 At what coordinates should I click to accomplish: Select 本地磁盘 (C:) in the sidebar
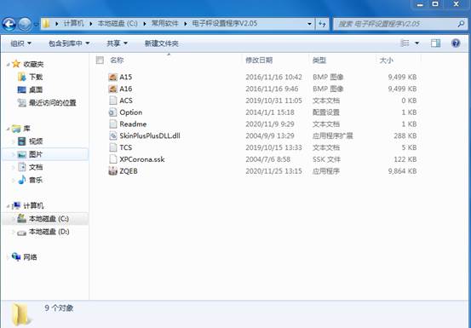(x=49, y=219)
